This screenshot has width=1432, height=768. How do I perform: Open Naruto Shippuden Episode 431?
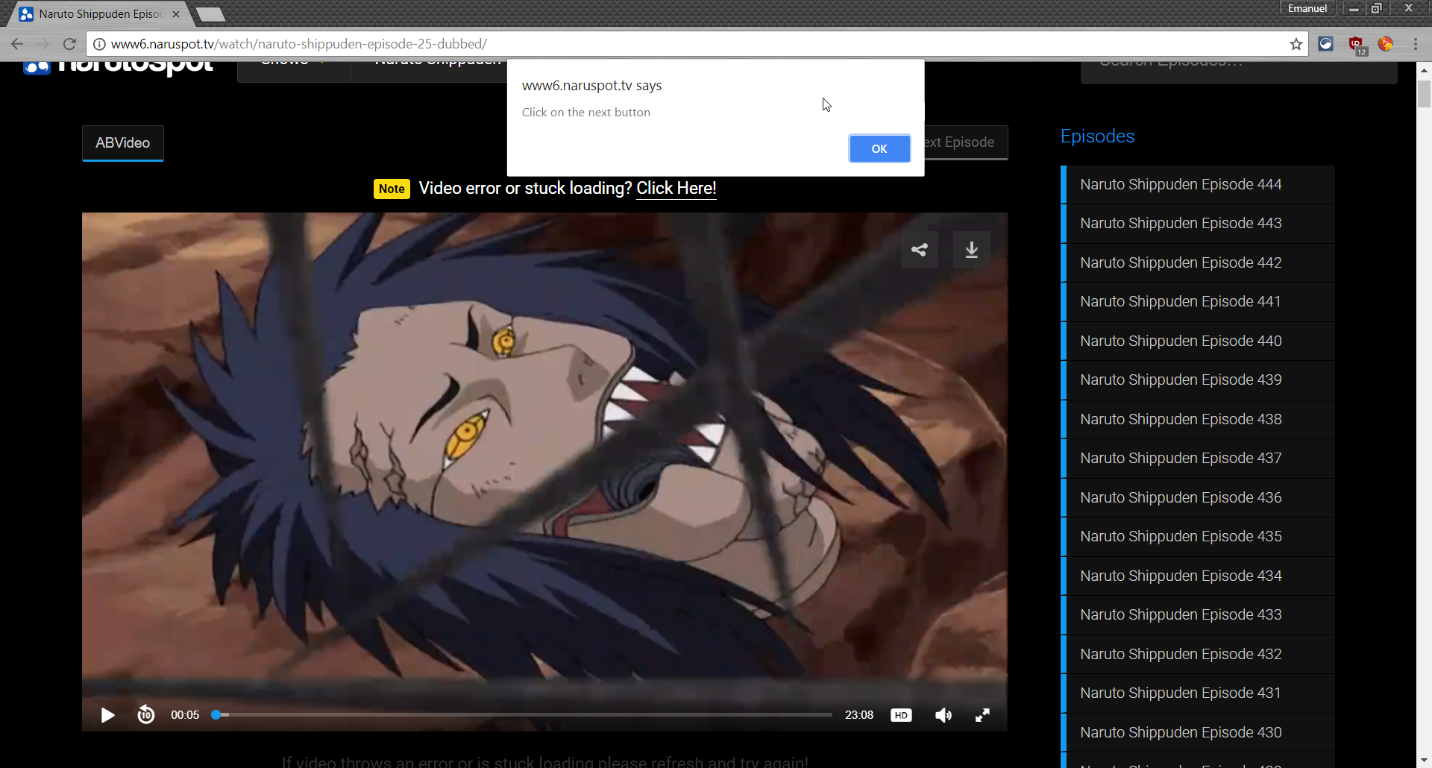pos(1198,693)
